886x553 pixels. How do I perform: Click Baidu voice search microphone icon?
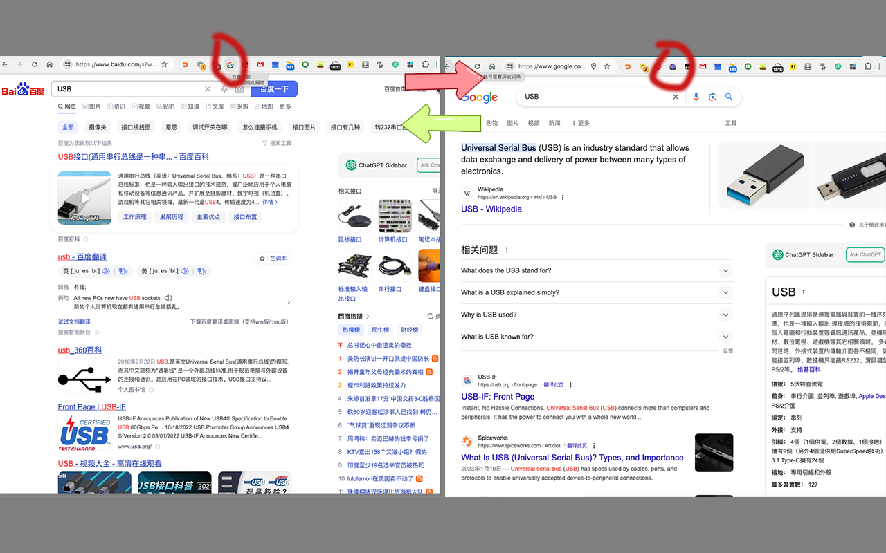tap(224, 89)
